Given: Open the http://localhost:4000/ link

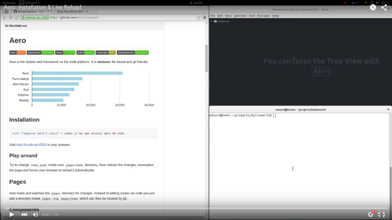Looking at the screenshot, I should (x=31, y=144).
